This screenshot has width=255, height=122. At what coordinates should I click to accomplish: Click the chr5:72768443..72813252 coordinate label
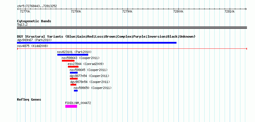tap(37, 6)
